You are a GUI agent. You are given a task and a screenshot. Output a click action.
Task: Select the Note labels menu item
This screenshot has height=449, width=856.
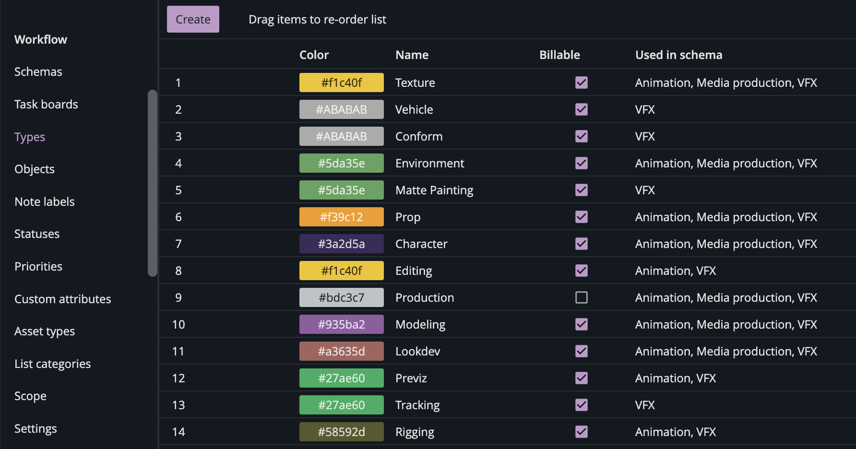[45, 201]
